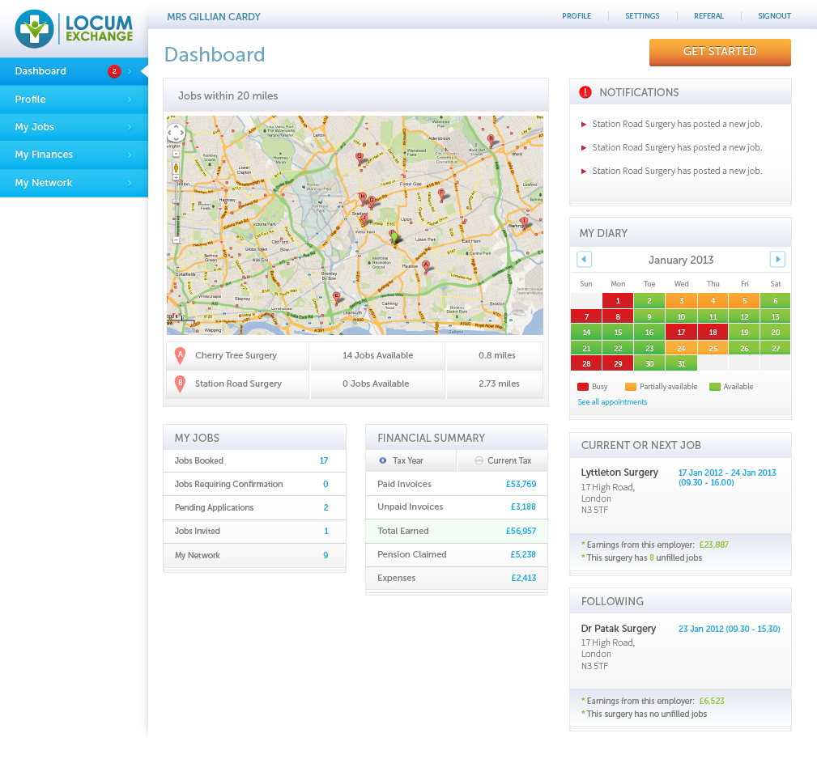Click the Street View pegman icon
Image resolution: width=817 pixels, height=759 pixels.
[x=176, y=168]
